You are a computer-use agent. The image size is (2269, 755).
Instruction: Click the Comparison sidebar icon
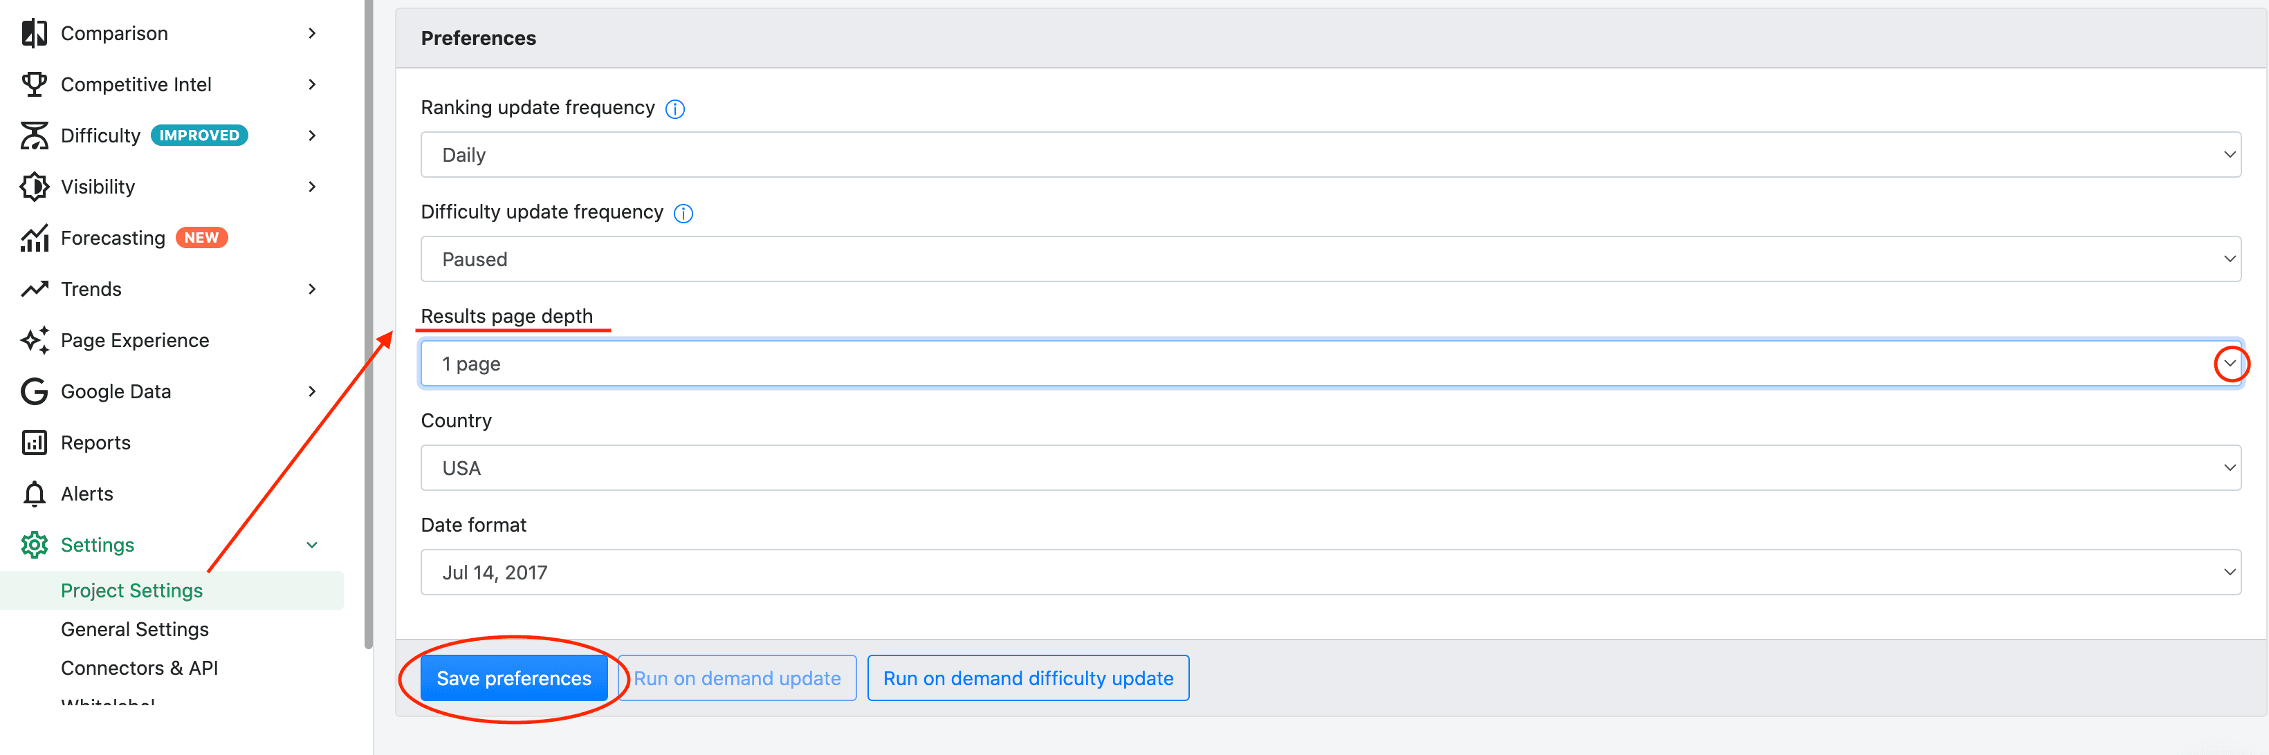tap(35, 33)
